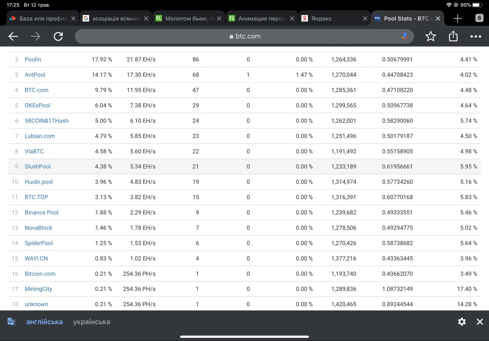Close the 'асоціація вільної' tab
489x341 pixels.
point(146,18)
